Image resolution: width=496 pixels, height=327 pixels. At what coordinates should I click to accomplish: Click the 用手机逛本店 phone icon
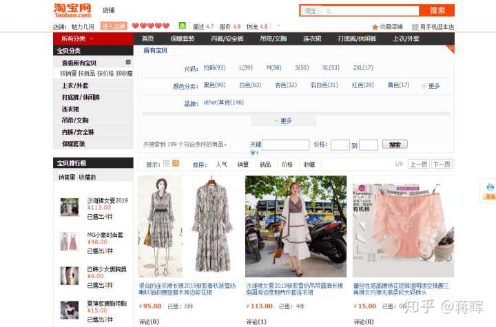click(415, 27)
